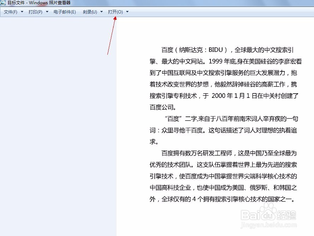Click the Windows Photo Viewer title bar icon

pos(4,3)
